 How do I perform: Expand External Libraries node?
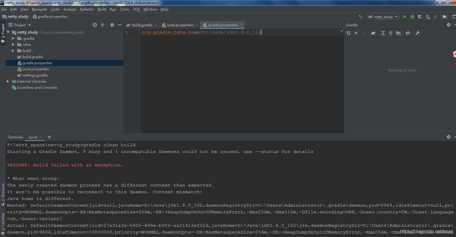point(8,81)
